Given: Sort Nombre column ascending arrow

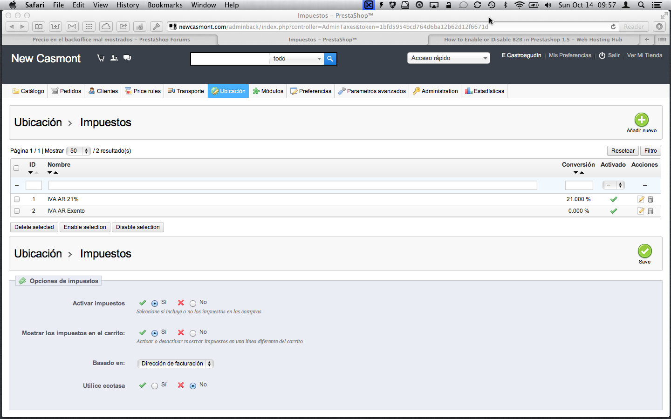Looking at the screenshot, I should (55, 173).
